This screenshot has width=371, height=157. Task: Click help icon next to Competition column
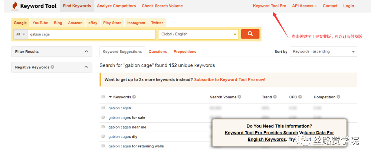[x=339, y=97]
